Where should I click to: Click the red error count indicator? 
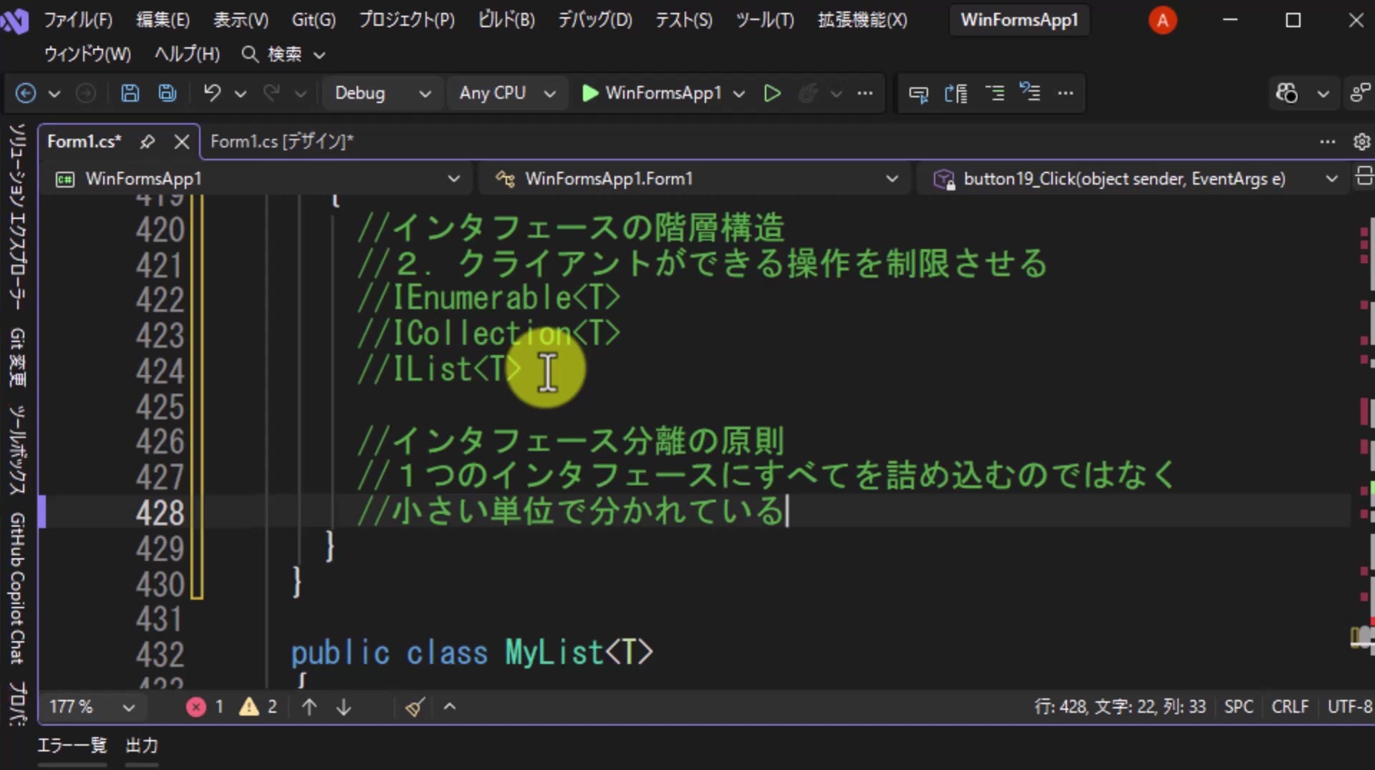pyautogui.click(x=205, y=707)
